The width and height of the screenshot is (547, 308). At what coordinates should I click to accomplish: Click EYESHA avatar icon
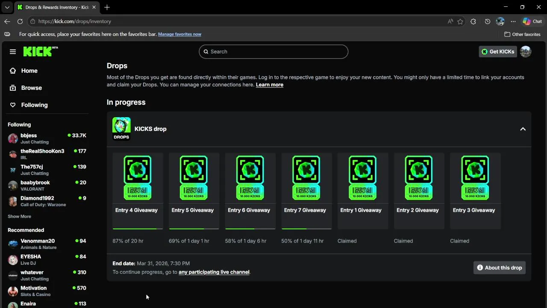click(13, 260)
